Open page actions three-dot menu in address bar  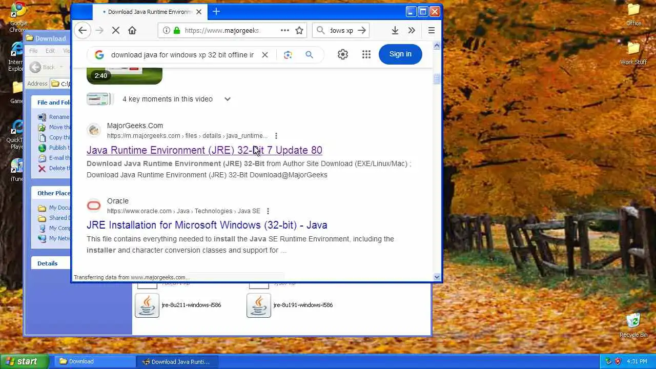(x=285, y=30)
